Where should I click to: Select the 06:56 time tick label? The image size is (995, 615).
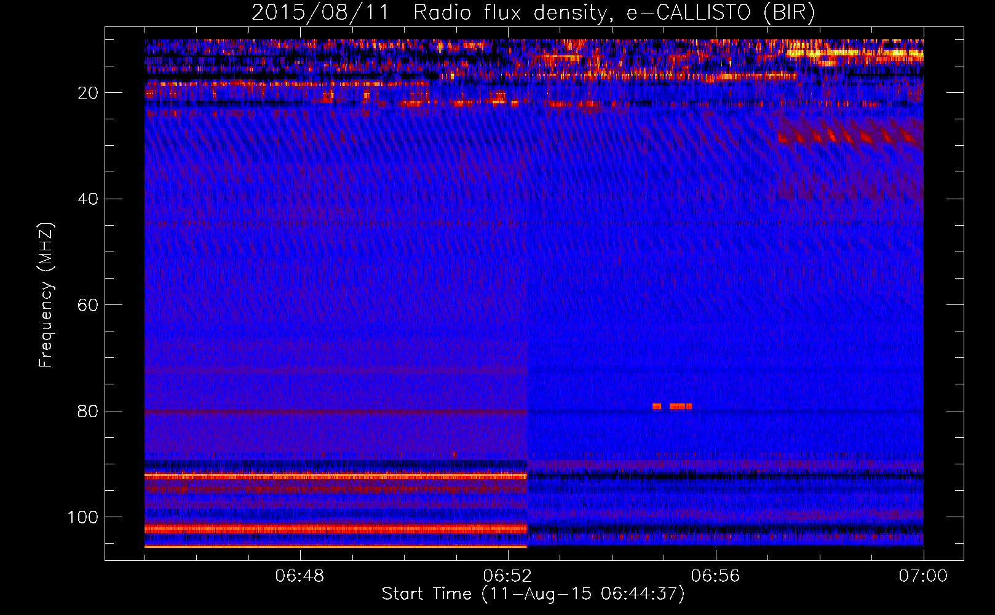click(x=715, y=576)
